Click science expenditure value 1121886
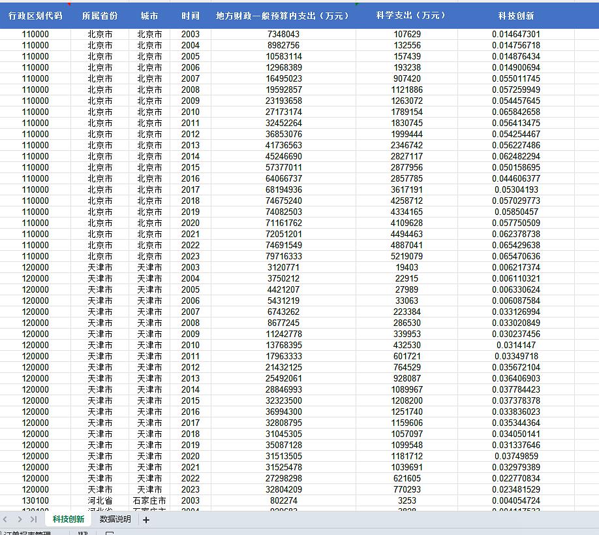599x535 pixels. 407,89
